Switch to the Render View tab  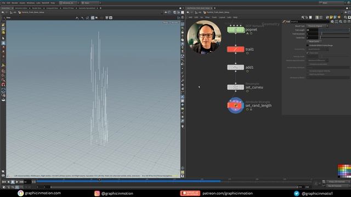coord(37,8)
